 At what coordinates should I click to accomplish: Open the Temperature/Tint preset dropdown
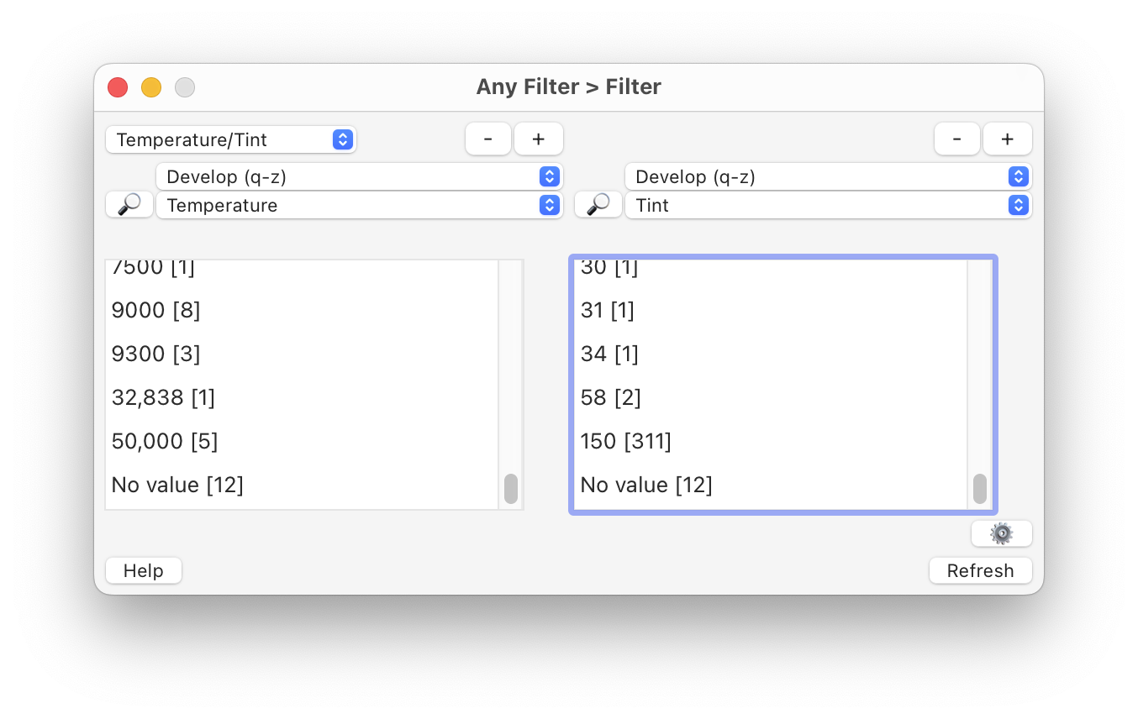[x=231, y=139]
